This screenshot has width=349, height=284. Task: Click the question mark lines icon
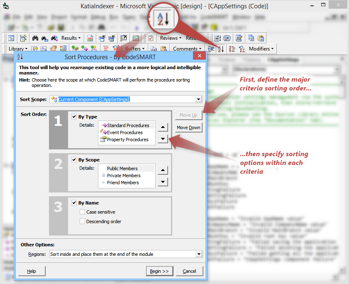pos(242,48)
